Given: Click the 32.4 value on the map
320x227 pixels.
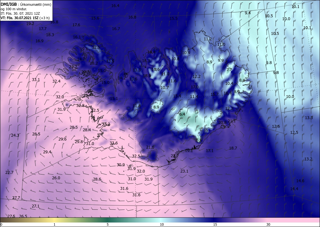Looking at the screenshot, I should tap(56, 81).
